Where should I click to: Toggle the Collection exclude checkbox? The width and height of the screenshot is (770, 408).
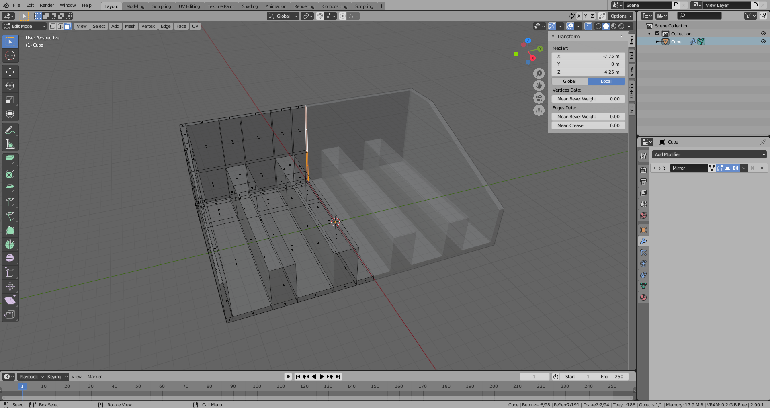(x=657, y=34)
